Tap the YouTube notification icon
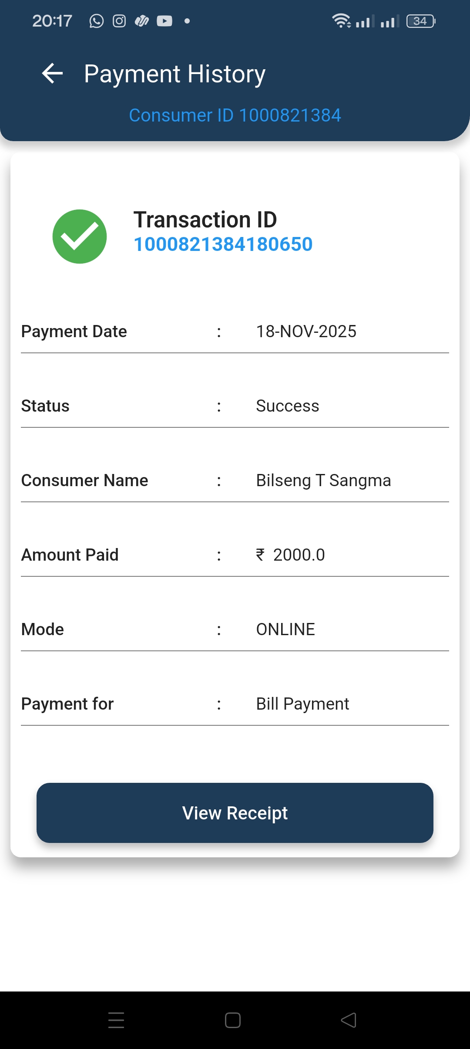 pos(164,21)
